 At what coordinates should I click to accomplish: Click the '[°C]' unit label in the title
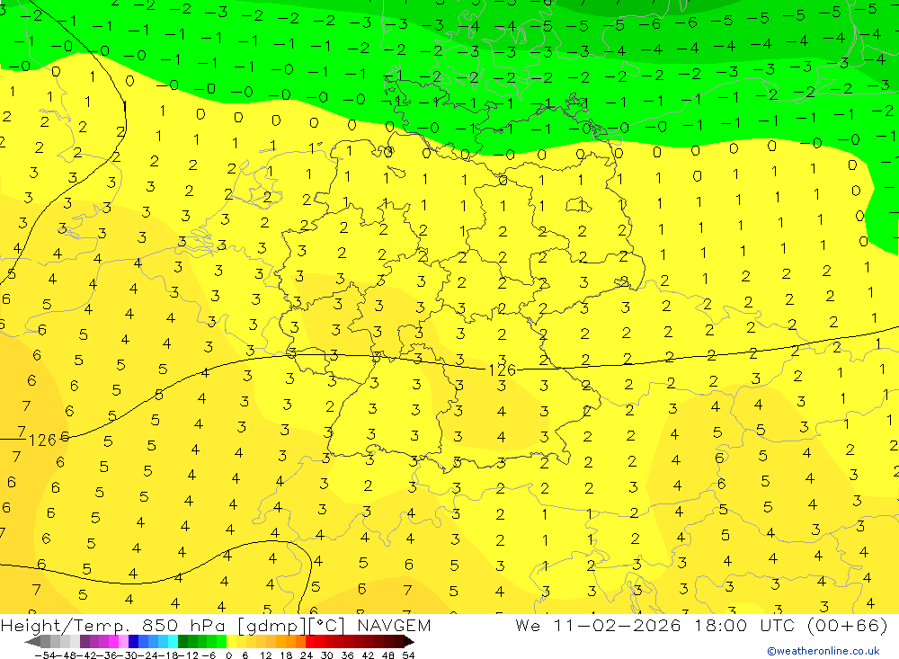click(327, 626)
